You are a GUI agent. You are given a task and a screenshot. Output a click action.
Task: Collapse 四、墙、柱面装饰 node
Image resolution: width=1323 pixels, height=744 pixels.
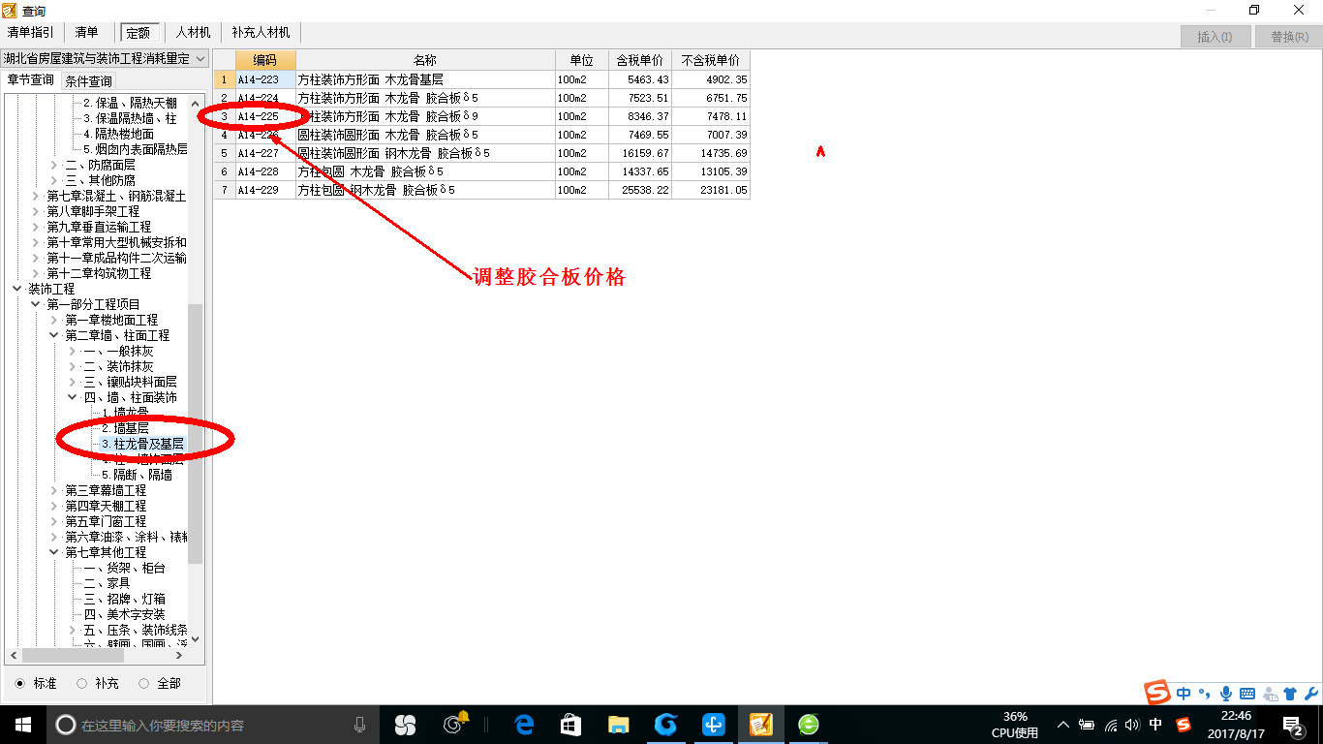tap(73, 397)
